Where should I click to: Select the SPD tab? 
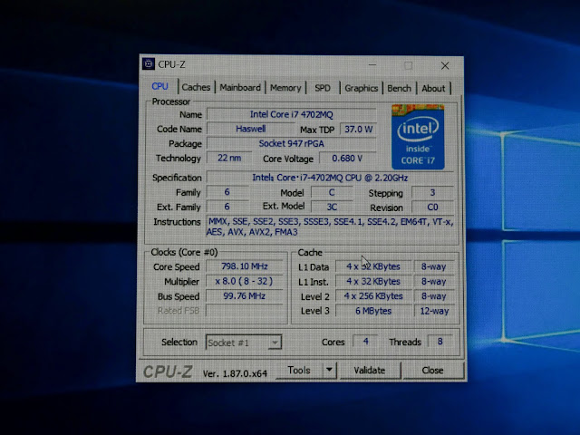323,88
